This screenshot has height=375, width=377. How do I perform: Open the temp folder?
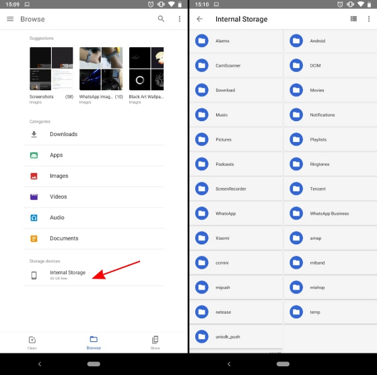point(331,312)
